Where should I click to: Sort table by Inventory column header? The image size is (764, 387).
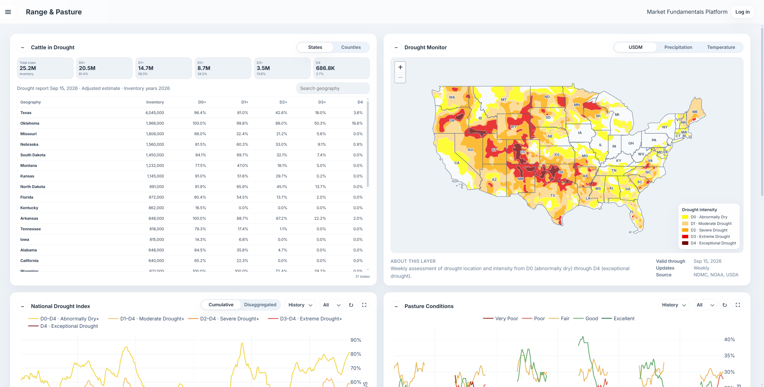click(155, 102)
